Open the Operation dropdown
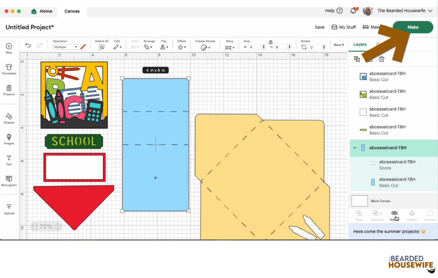438x278 pixels. pyautogui.click(x=65, y=47)
